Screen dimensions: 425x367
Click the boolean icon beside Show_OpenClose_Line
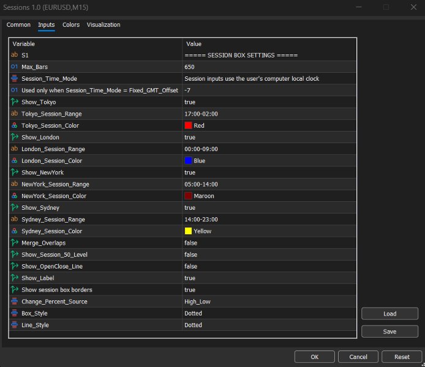(x=14, y=266)
